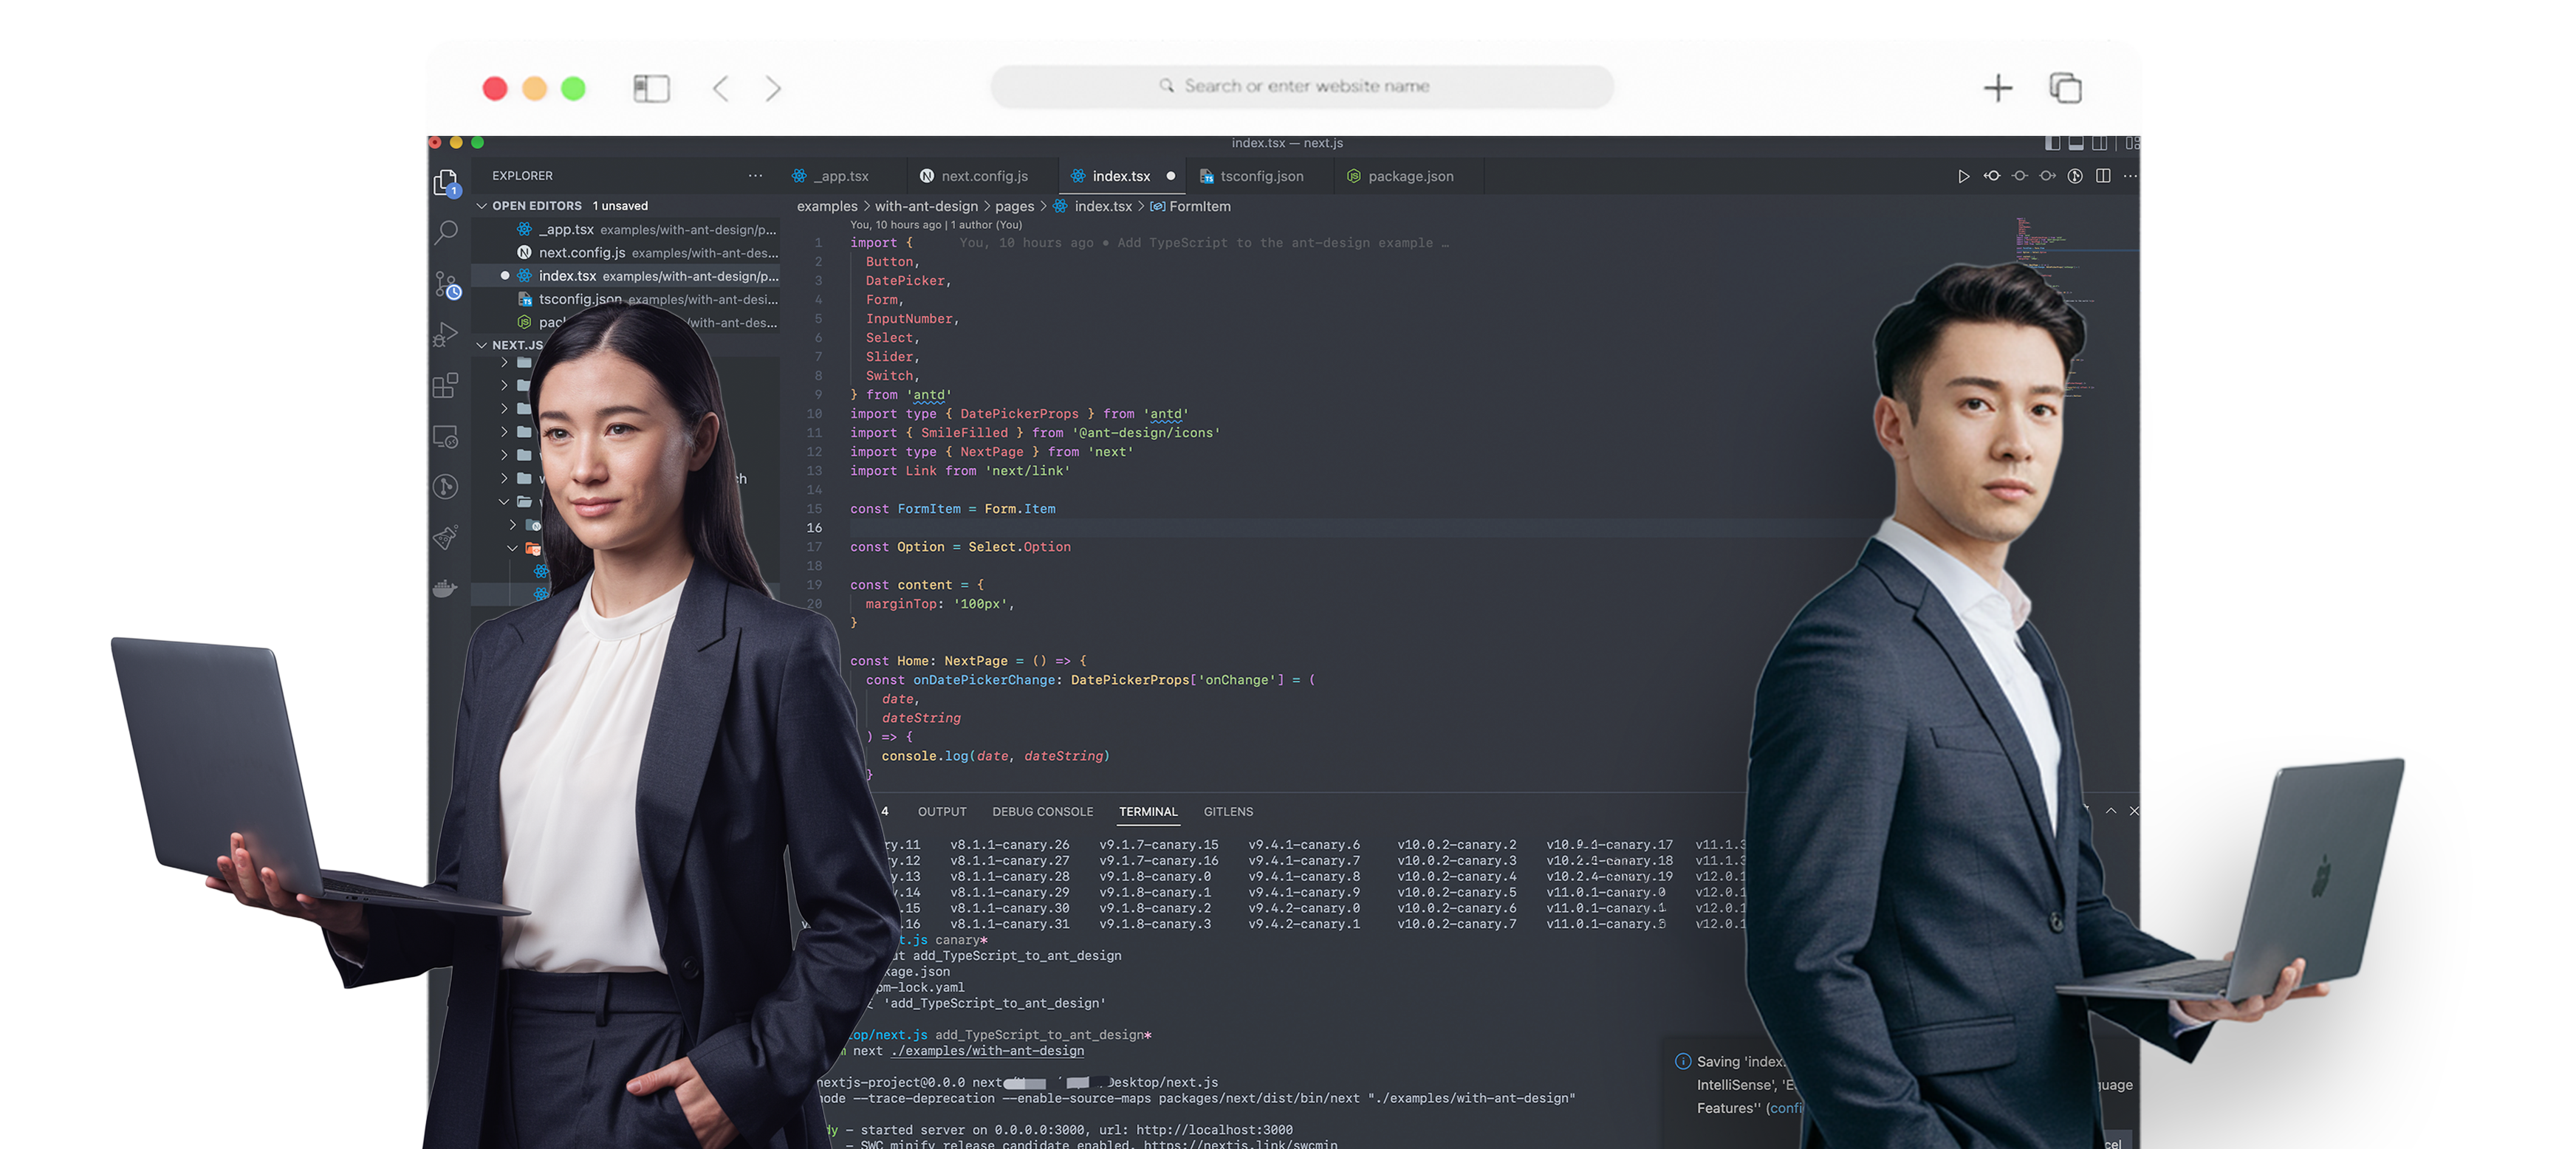Open the Extensions view icon

(x=446, y=386)
